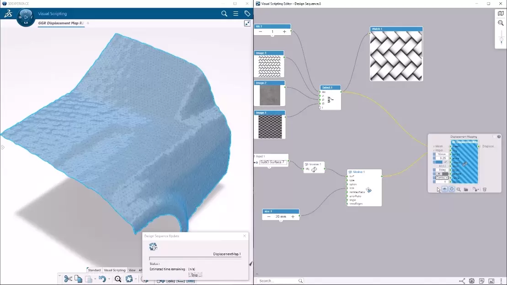Open the map icon in editor sidebar
The width and height of the screenshot is (507, 285).
(501, 13)
